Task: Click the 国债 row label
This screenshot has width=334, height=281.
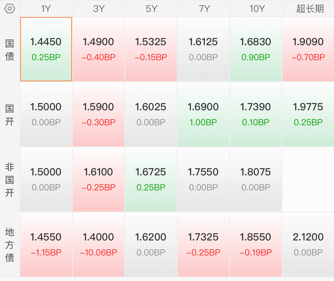Action: click(10, 50)
